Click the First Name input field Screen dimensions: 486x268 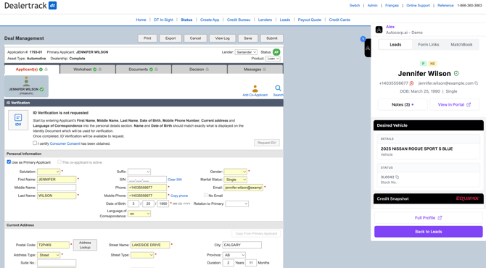57,180
